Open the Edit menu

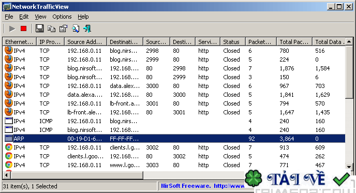click(x=24, y=17)
